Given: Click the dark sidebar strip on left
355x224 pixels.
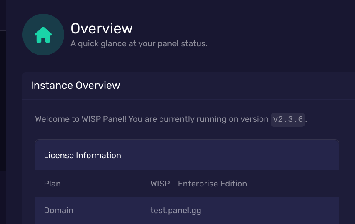Looking at the screenshot, I should tap(3, 104).
